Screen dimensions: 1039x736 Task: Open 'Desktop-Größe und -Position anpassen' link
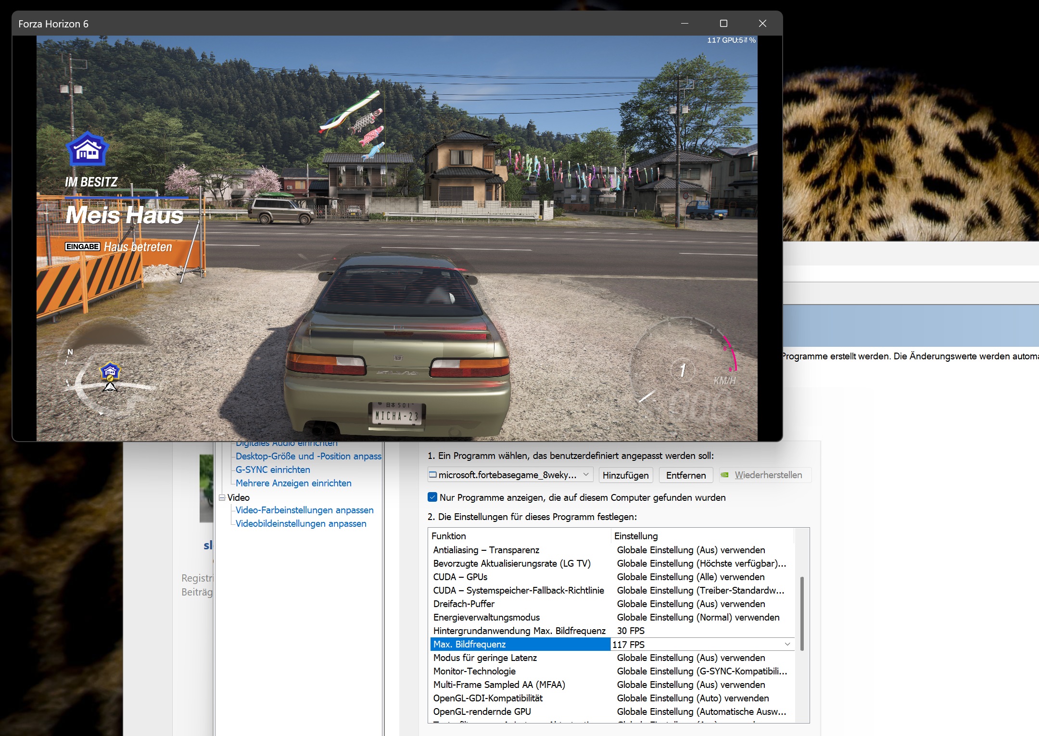coord(308,456)
